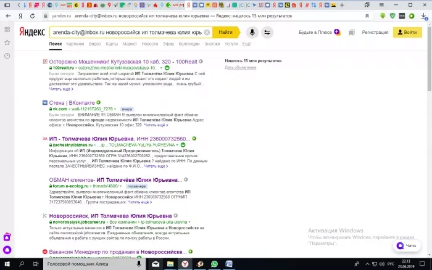Open Yandex collections bookmark icon near Регистрация
The image size is (432, 270).
tap(351, 33)
